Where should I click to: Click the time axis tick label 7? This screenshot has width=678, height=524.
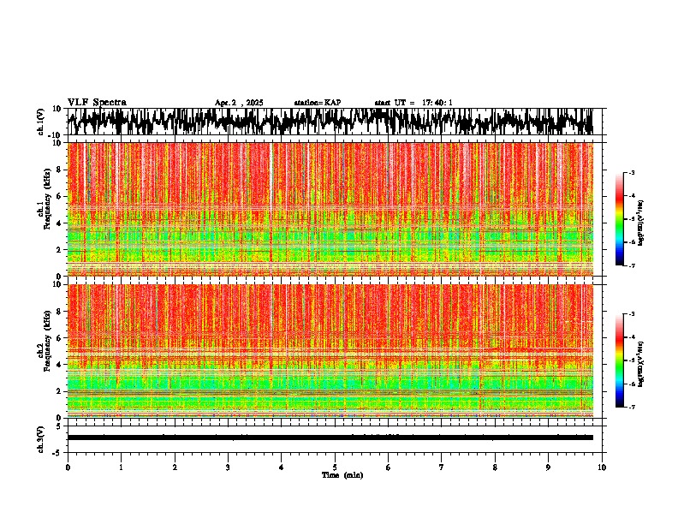(442, 467)
